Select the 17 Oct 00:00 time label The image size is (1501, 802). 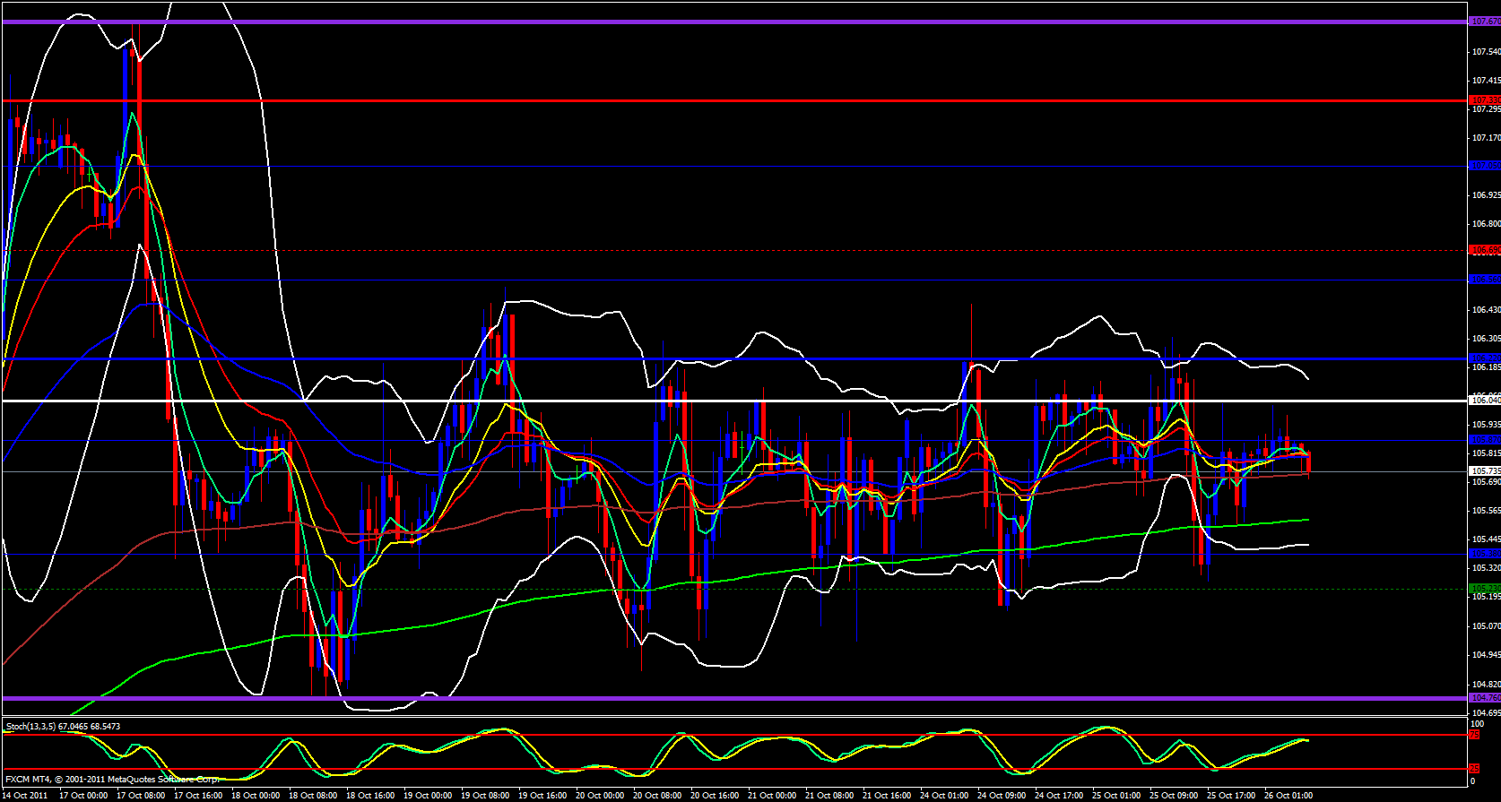coord(83,796)
